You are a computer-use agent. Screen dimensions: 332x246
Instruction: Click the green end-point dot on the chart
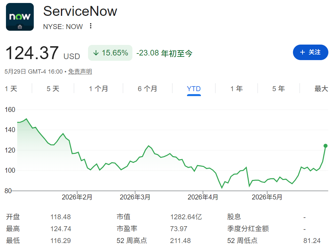coord(325,146)
